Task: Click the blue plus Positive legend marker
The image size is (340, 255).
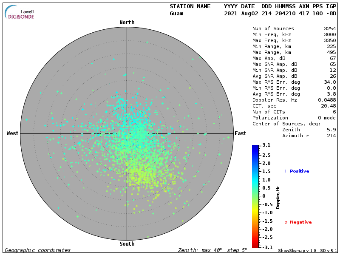Action: click(286, 171)
